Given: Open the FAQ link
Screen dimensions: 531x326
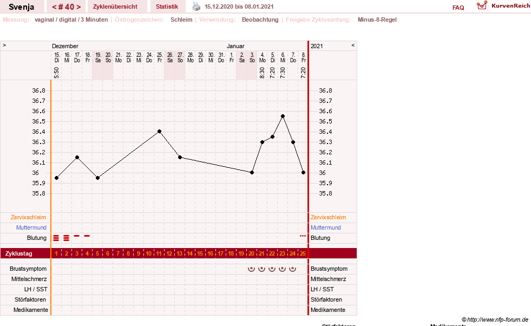Looking at the screenshot, I should tap(458, 8).
